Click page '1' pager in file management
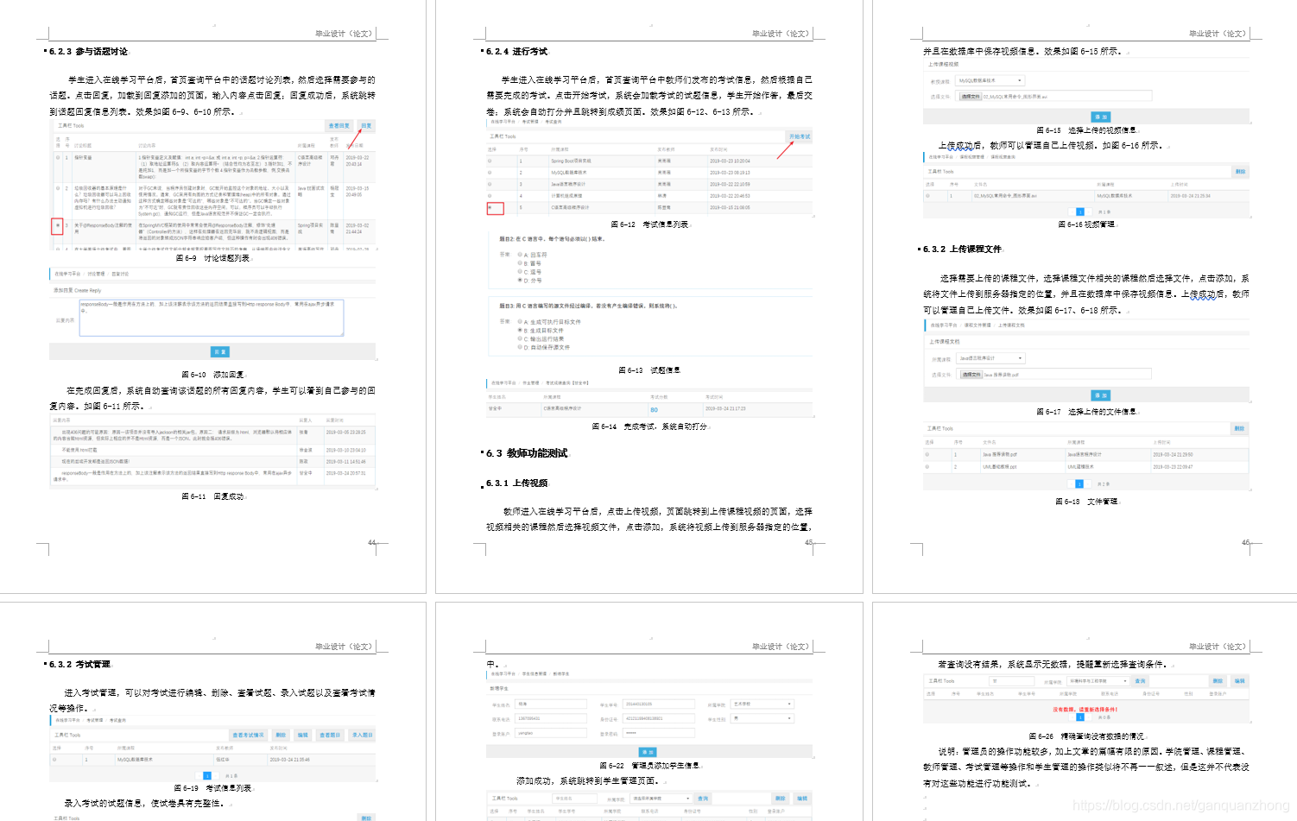This screenshot has height=821, width=1297. coord(1079,484)
